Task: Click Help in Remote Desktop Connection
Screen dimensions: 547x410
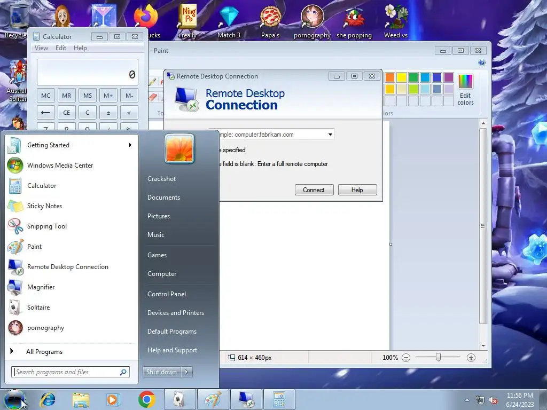Action: (357, 190)
